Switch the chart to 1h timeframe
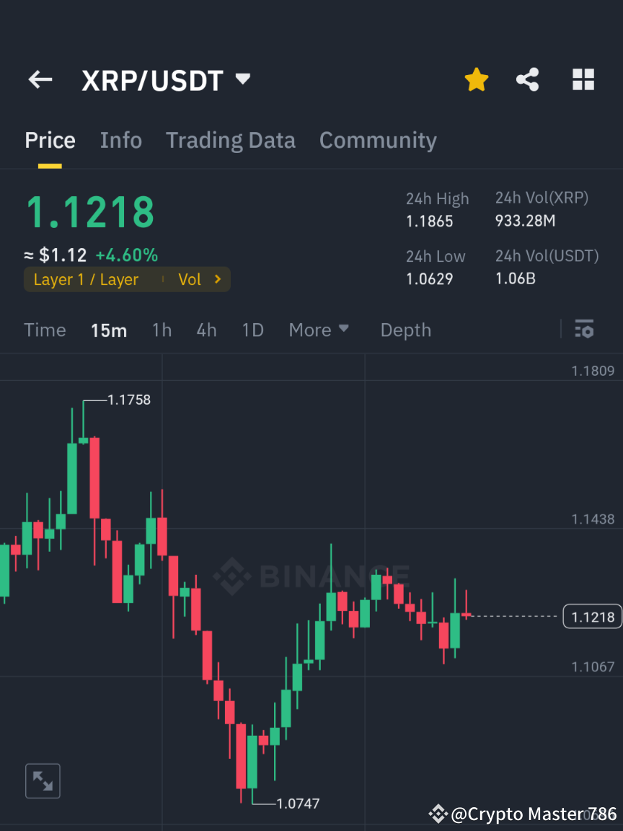 pyautogui.click(x=162, y=330)
